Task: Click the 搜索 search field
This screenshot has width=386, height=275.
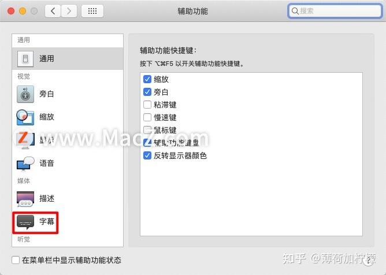Action: [335, 11]
